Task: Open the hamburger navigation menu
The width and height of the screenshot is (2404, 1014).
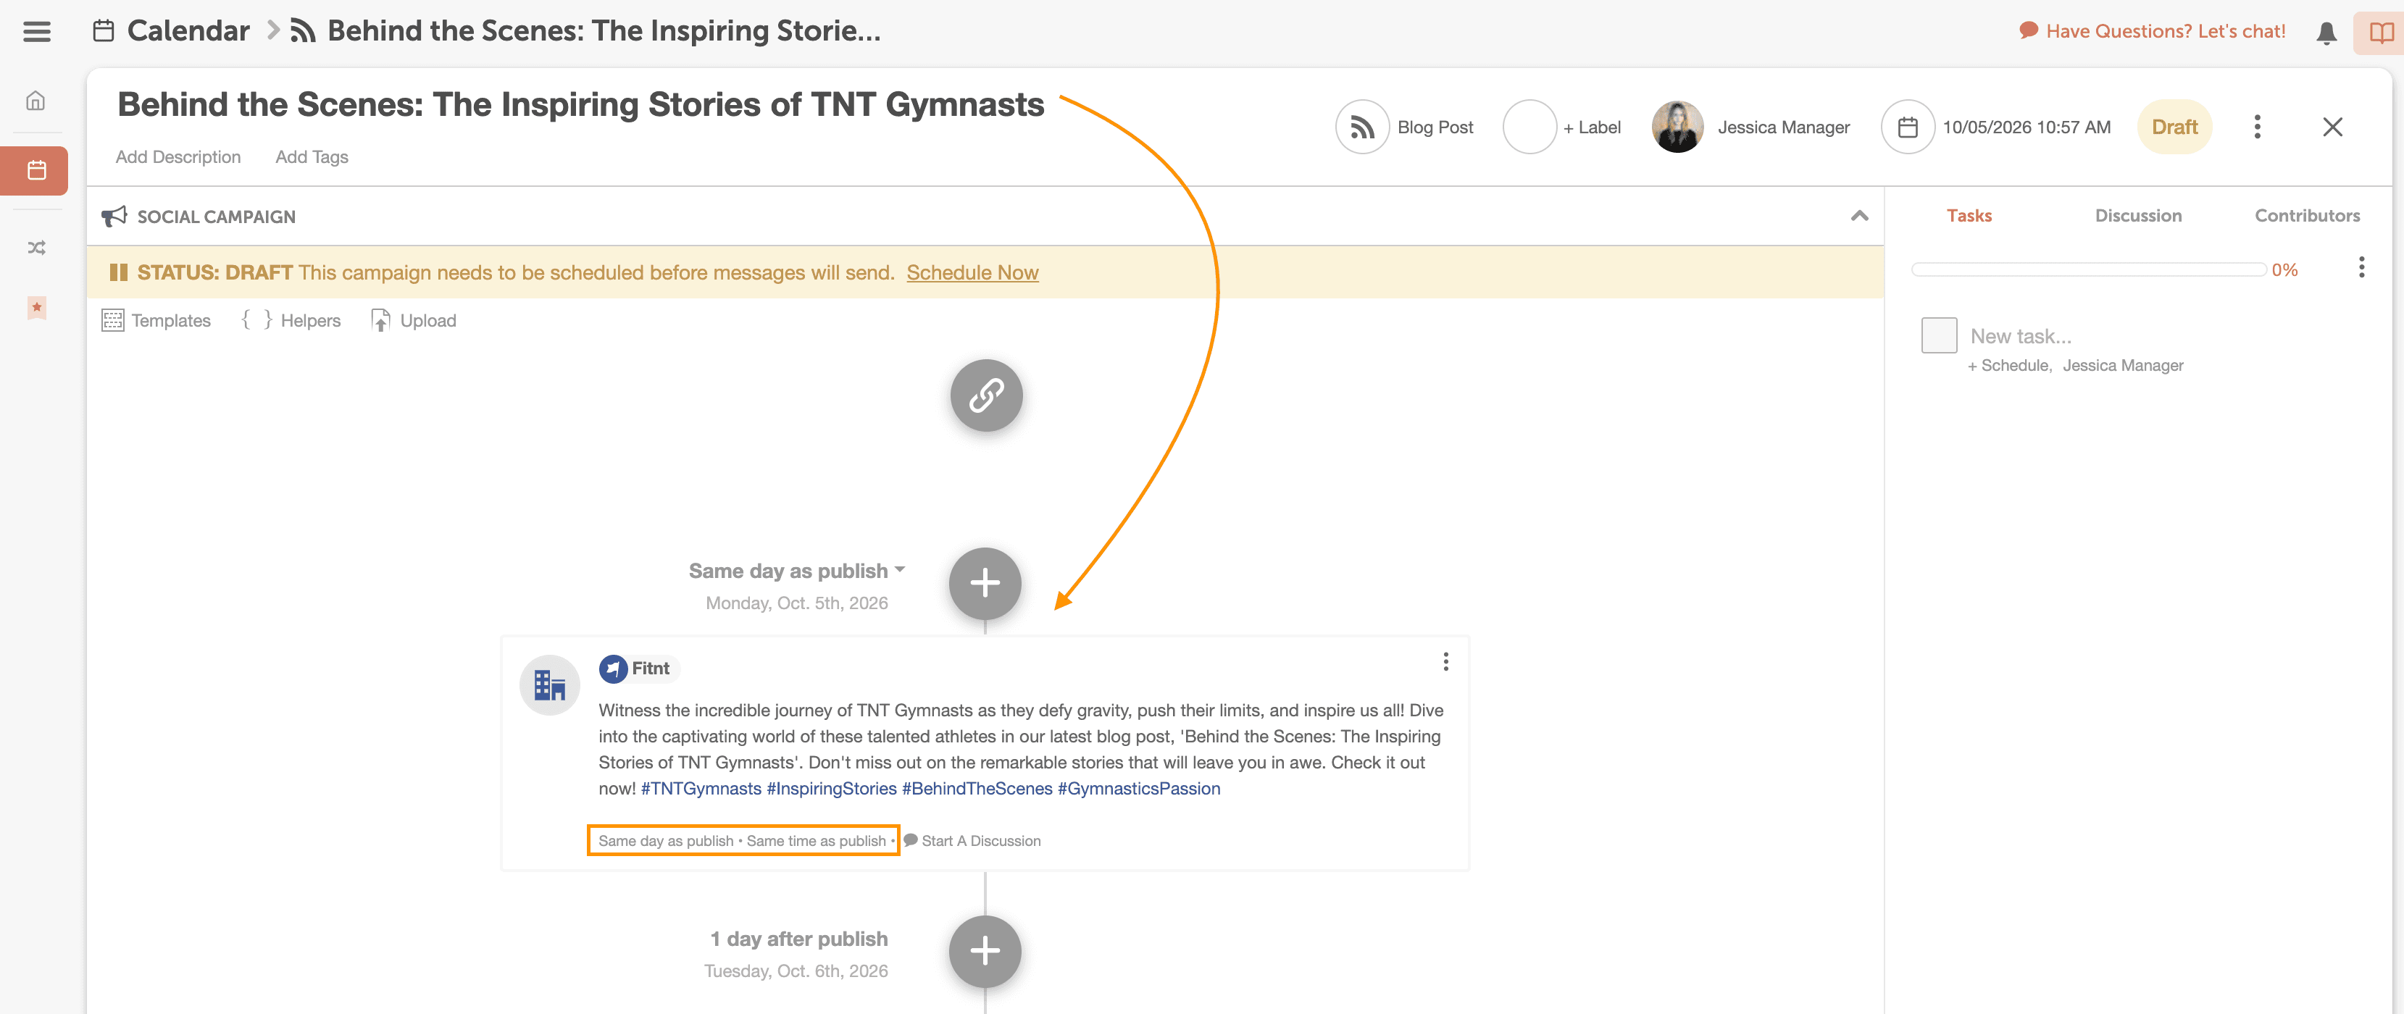Action: click(x=36, y=31)
